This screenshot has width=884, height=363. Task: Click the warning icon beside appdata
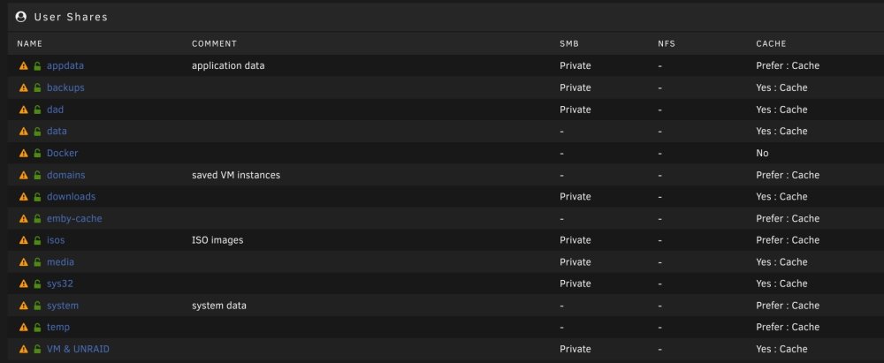click(x=23, y=66)
